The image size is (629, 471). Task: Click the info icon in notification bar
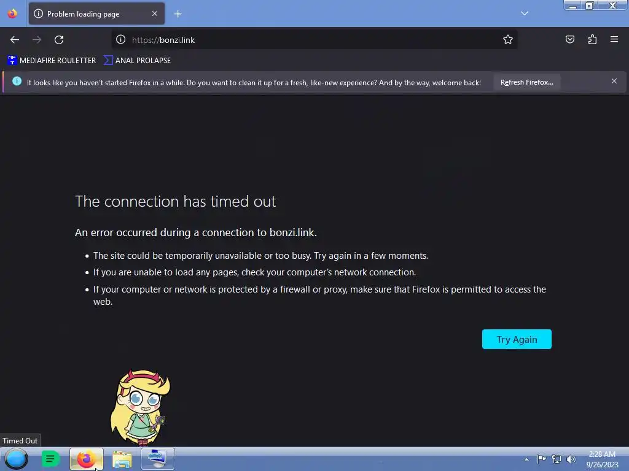17,82
